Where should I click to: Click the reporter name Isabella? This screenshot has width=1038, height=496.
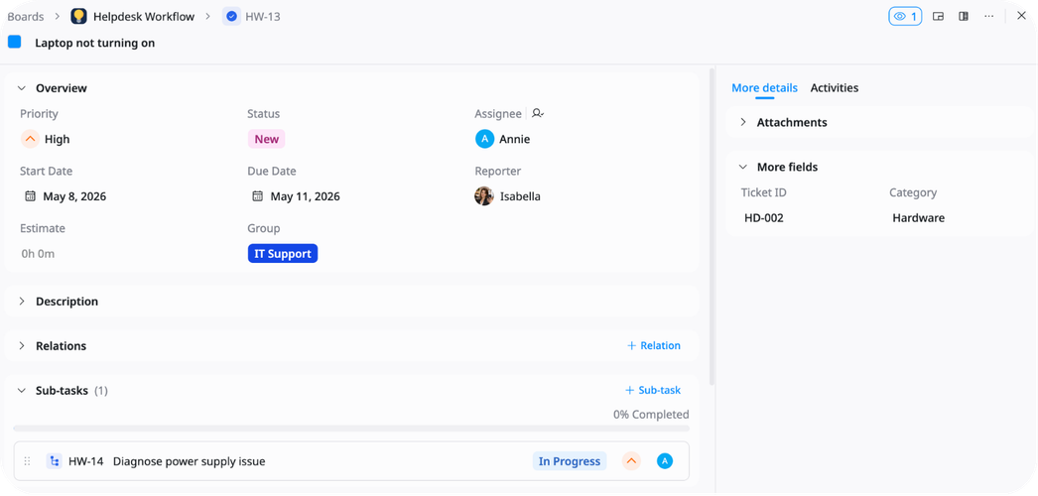coord(520,196)
